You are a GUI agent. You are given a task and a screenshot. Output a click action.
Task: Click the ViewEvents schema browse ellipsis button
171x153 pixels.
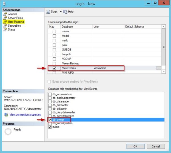pyautogui.click(x=159, y=68)
